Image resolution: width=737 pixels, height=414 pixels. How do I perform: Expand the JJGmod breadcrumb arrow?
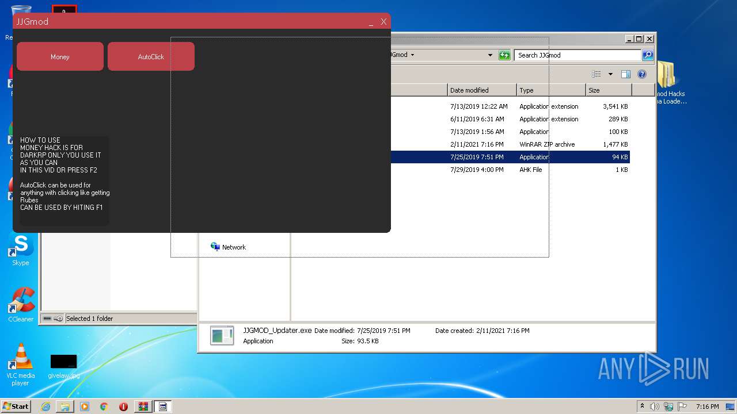click(412, 55)
